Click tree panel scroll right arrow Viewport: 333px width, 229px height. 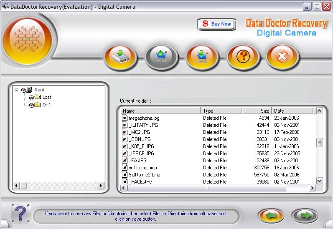(x=101, y=186)
